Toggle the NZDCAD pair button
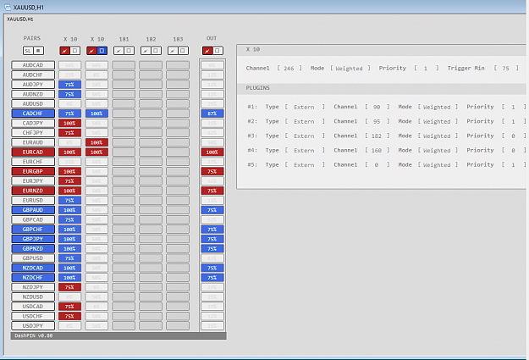Viewport: 529px width, 360px height. coord(33,268)
